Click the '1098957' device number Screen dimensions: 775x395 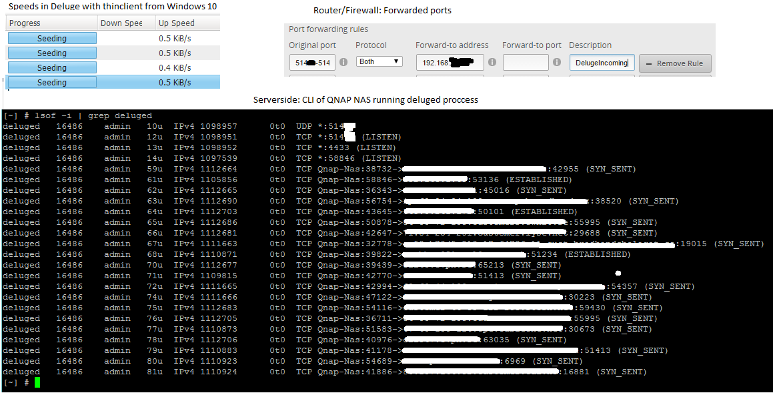(219, 126)
